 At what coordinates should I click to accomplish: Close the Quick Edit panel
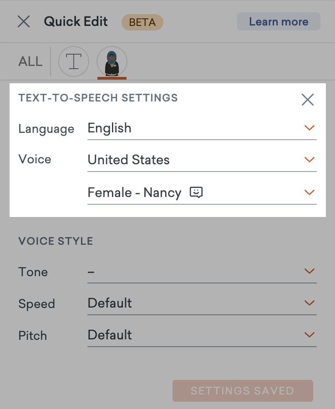pos(24,21)
